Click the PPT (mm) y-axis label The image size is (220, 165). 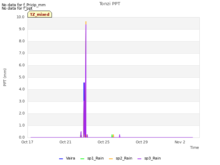(x=5, y=77)
